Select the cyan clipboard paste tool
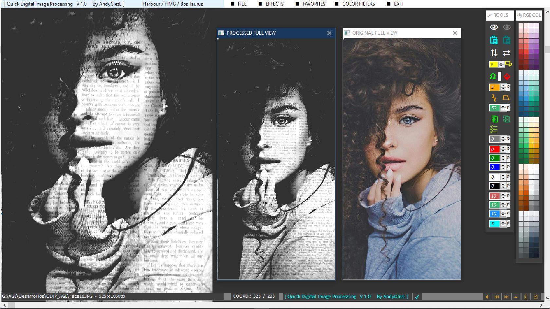Screen dimensions: 550x309 pos(494,40)
